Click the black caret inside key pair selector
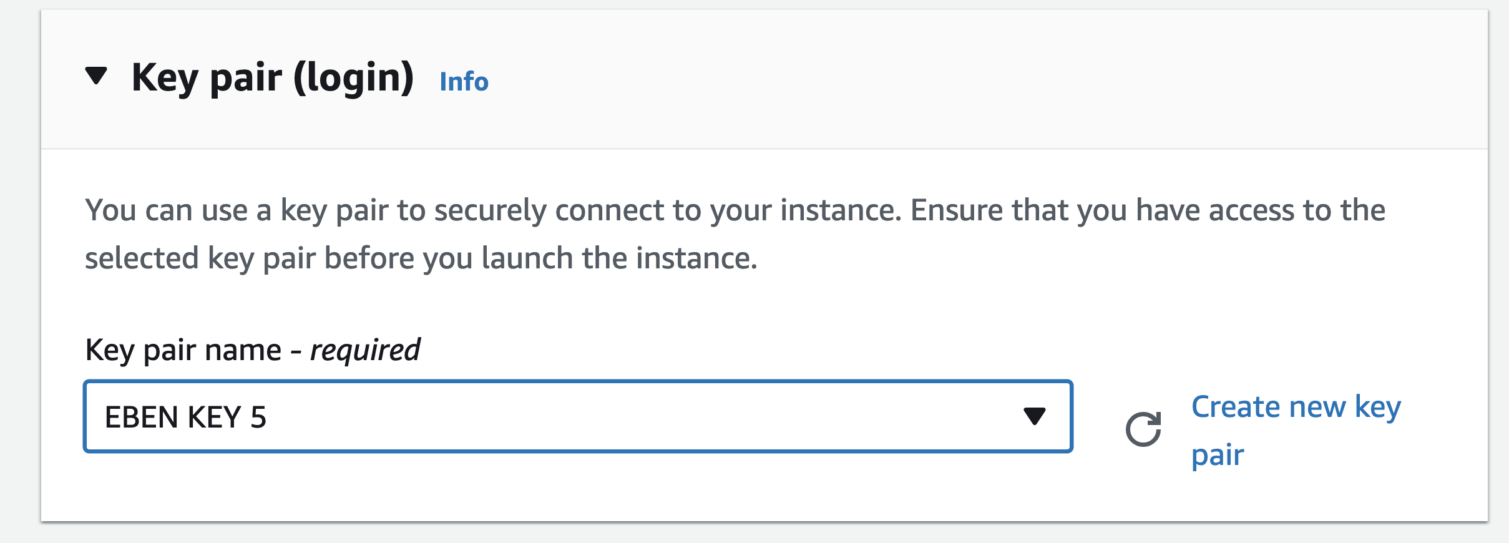 (1034, 416)
